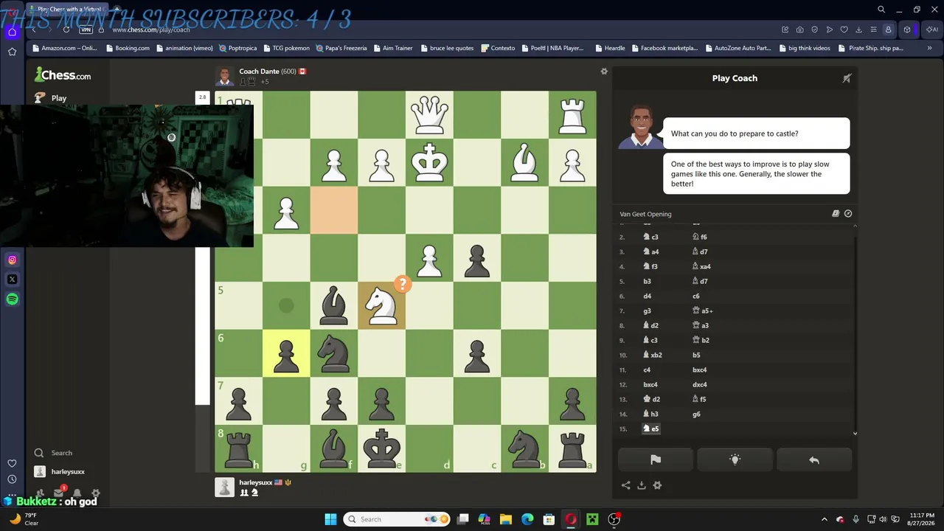Take a snapshot with the camera toolbar icon
Image resolution: width=944 pixels, height=531 pixels.
click(x=800, y=29)
